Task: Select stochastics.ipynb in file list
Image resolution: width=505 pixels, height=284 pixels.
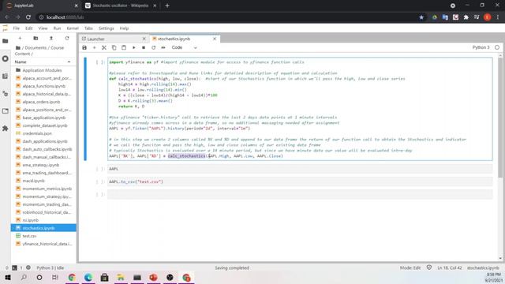Action: 43,228
